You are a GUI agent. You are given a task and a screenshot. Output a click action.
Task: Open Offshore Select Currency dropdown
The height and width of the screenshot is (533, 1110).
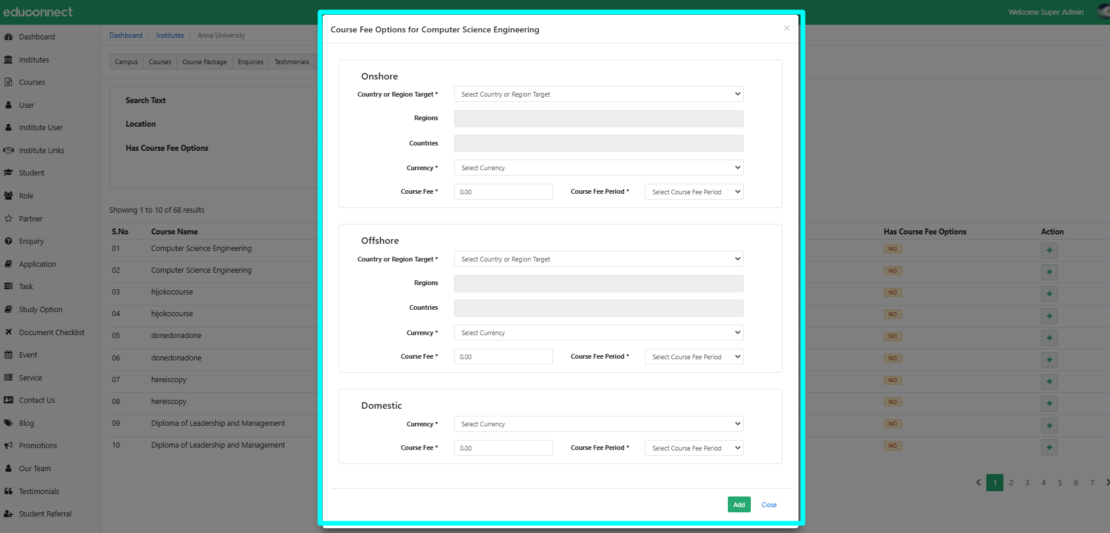tap(598, 333)
